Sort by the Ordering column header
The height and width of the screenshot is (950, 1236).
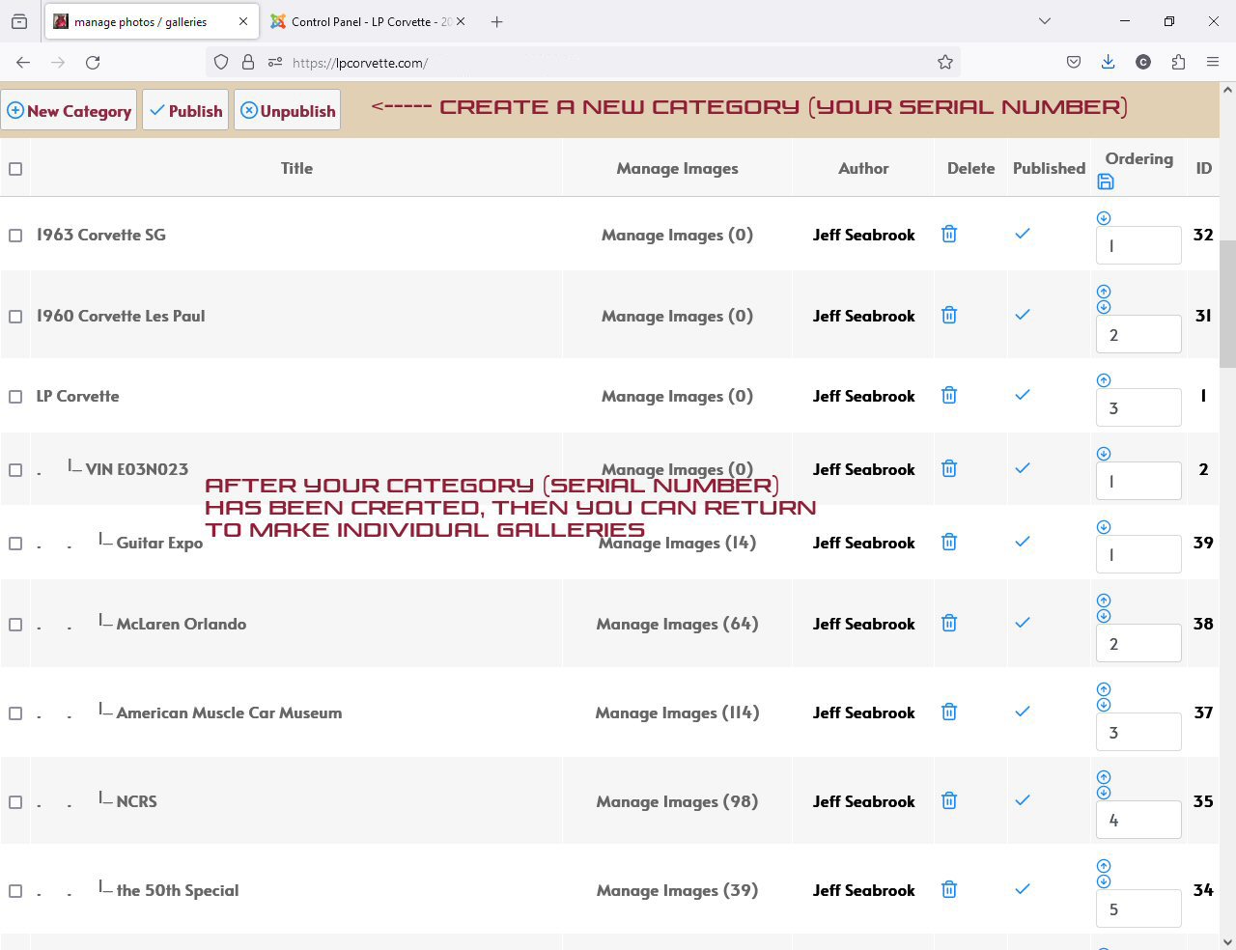[x=1138, y=158]
